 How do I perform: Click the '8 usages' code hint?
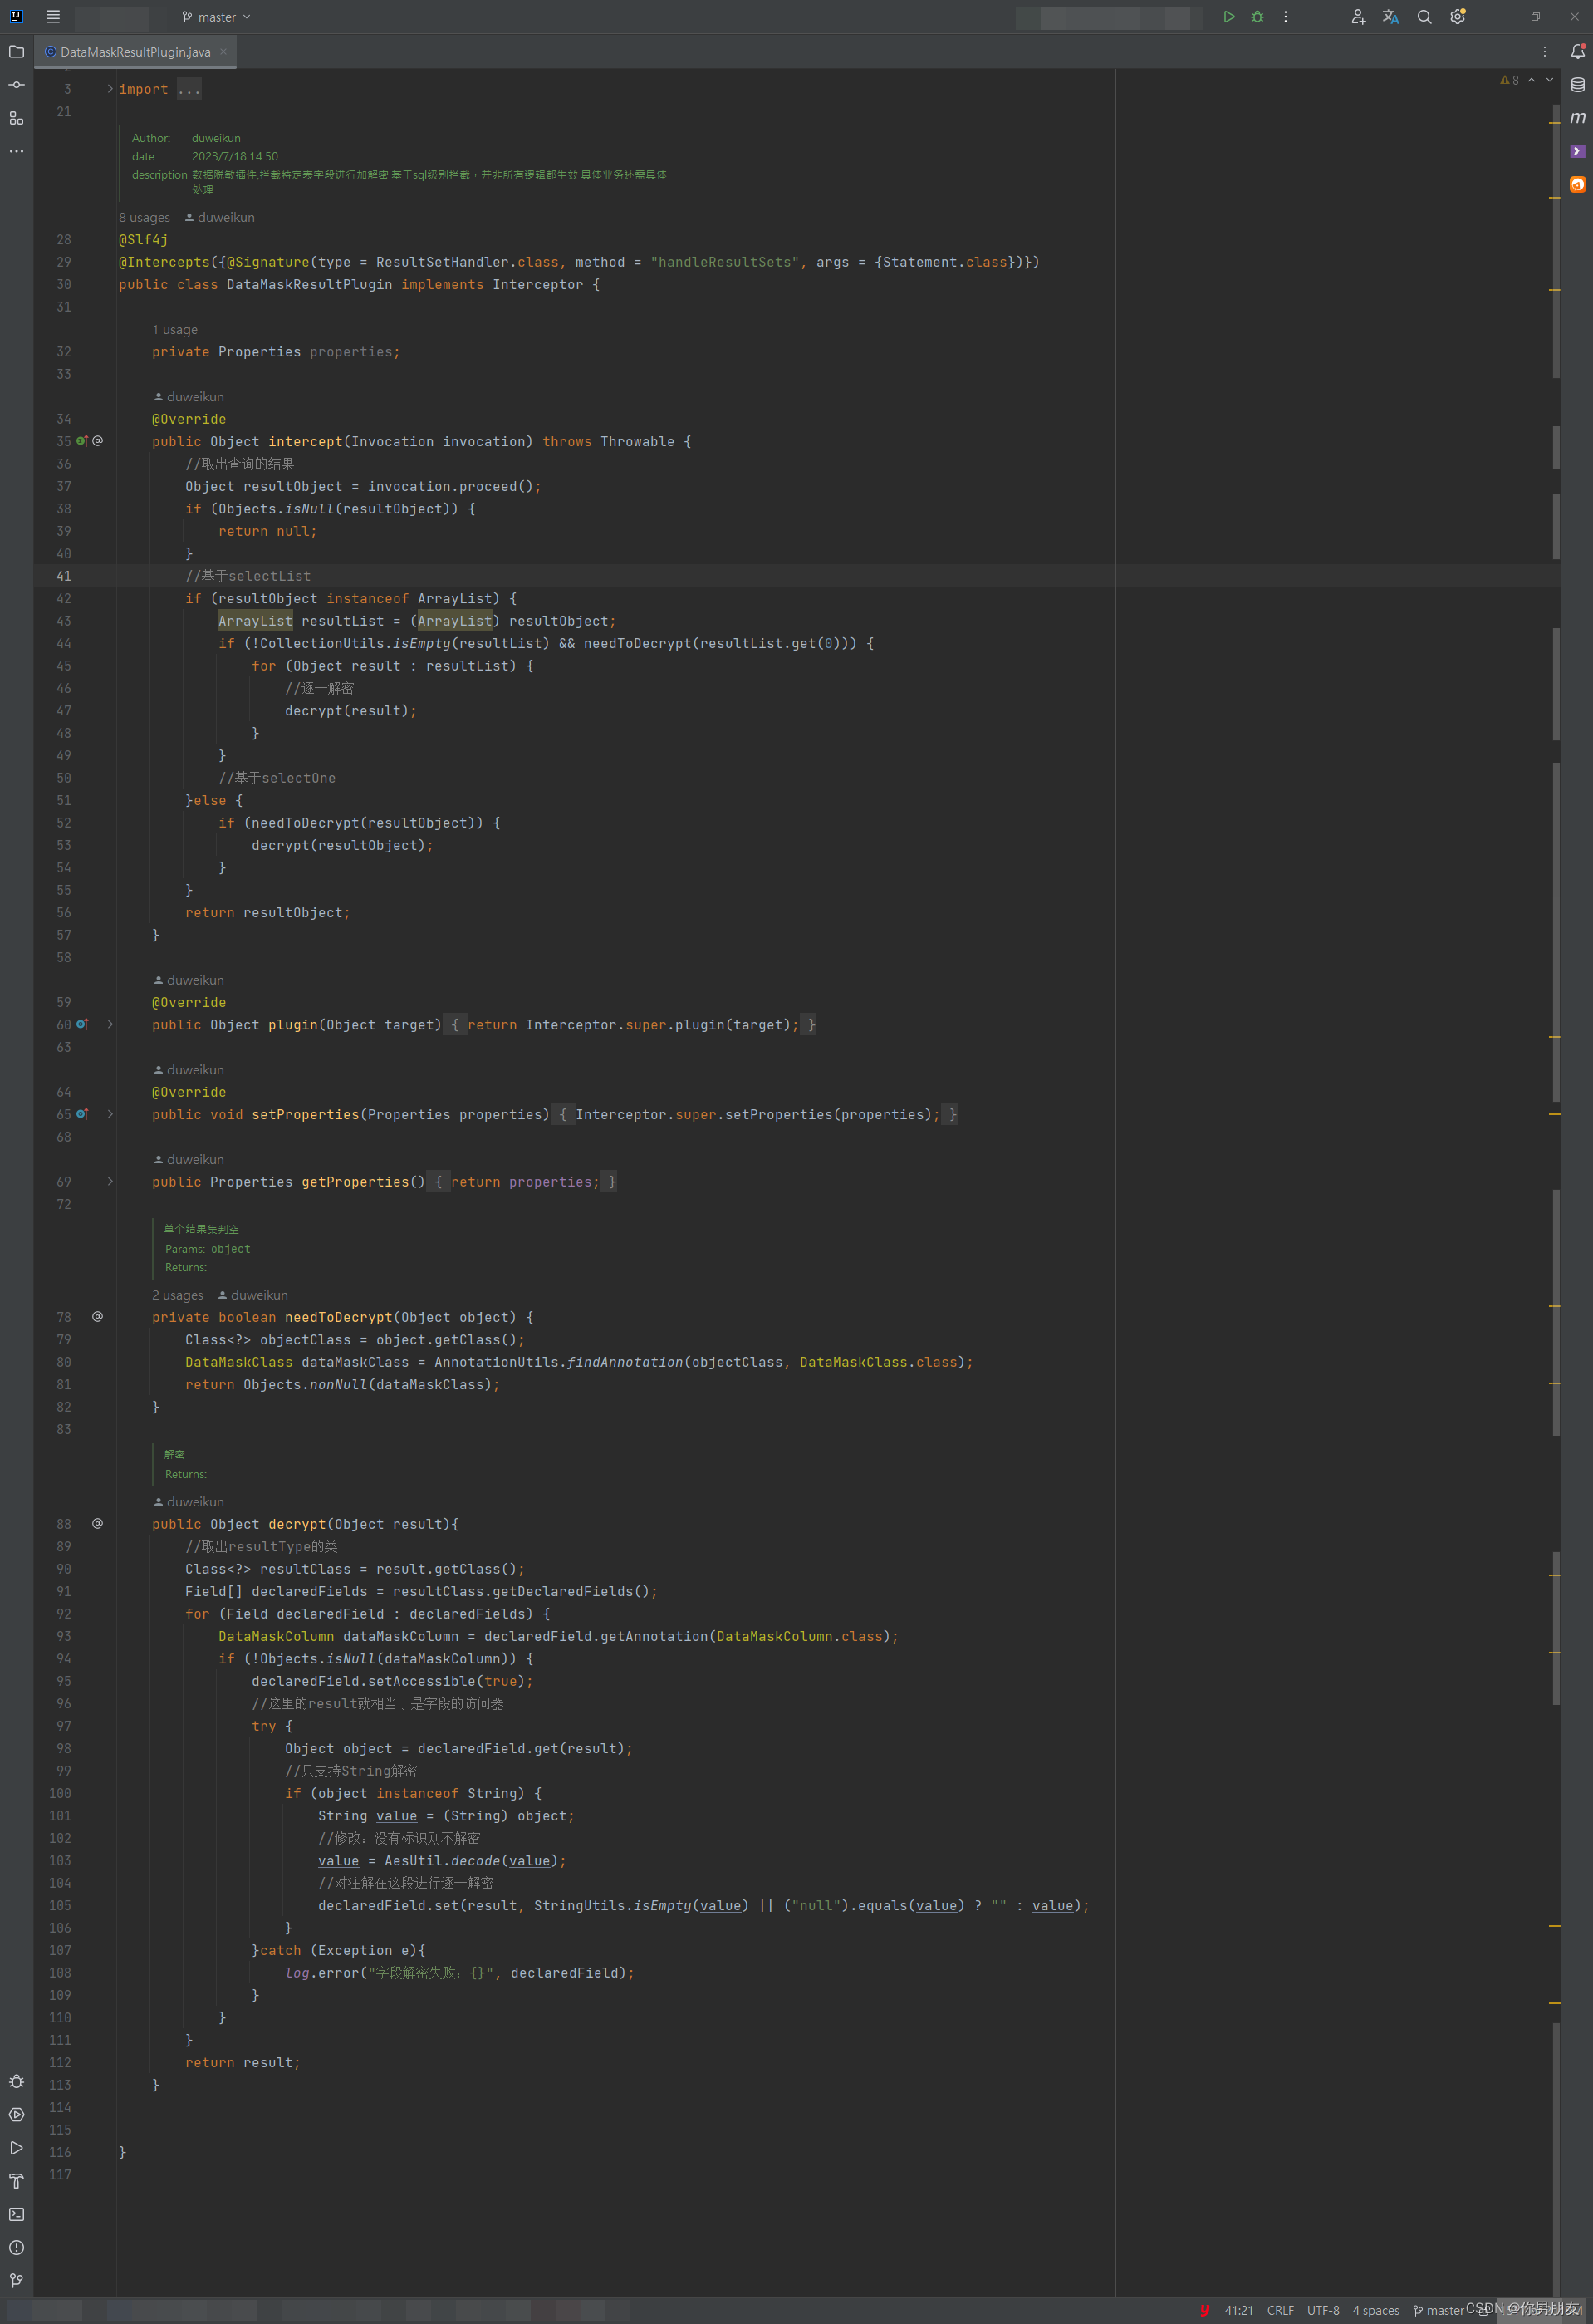[144, 217]
